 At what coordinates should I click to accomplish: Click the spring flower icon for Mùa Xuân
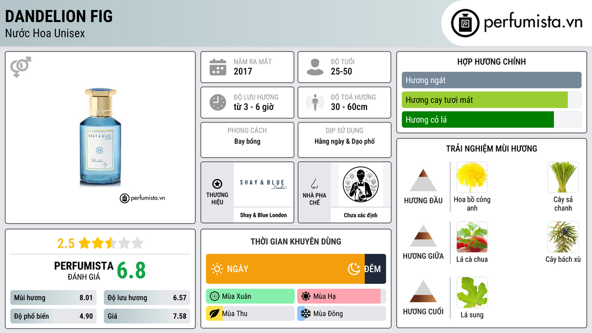click(x=214, y=297)
